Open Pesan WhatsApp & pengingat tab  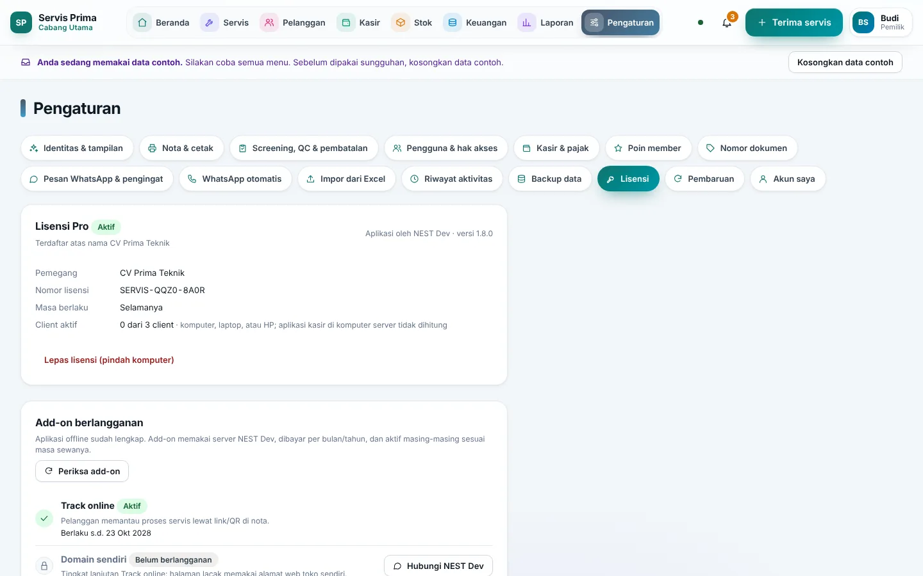point(97,179)
